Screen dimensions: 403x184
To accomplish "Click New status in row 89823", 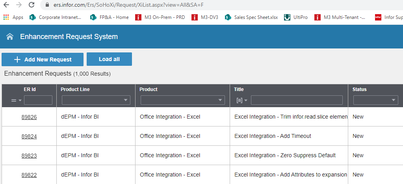I will [x=358, y=155].
